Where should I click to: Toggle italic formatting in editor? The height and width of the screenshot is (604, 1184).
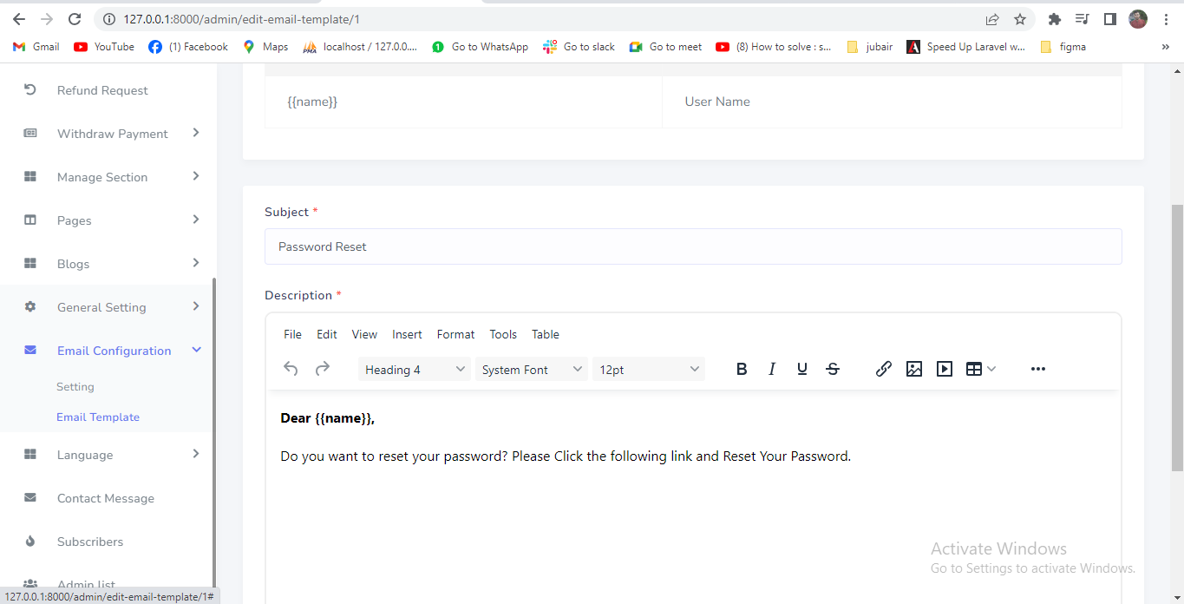772,369
